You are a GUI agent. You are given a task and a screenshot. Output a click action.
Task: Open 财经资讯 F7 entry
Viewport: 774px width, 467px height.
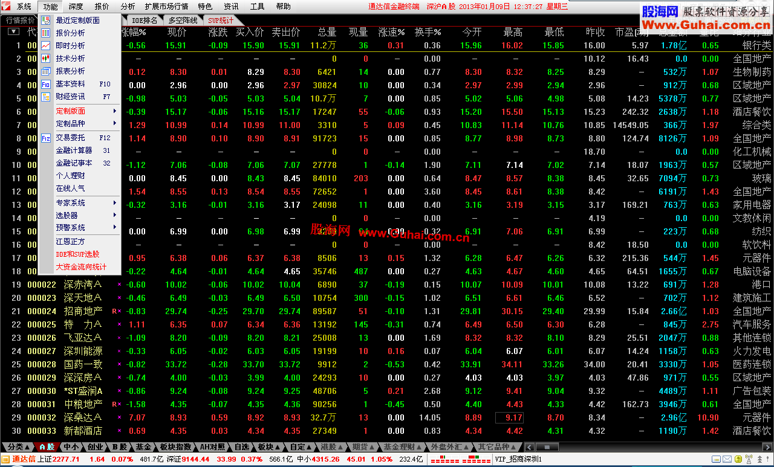[x=79, y=97]
